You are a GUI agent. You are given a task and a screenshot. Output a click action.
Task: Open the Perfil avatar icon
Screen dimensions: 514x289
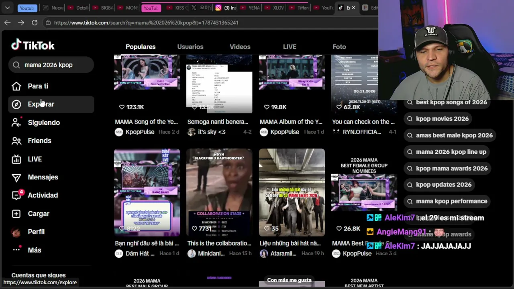point(16,232)
